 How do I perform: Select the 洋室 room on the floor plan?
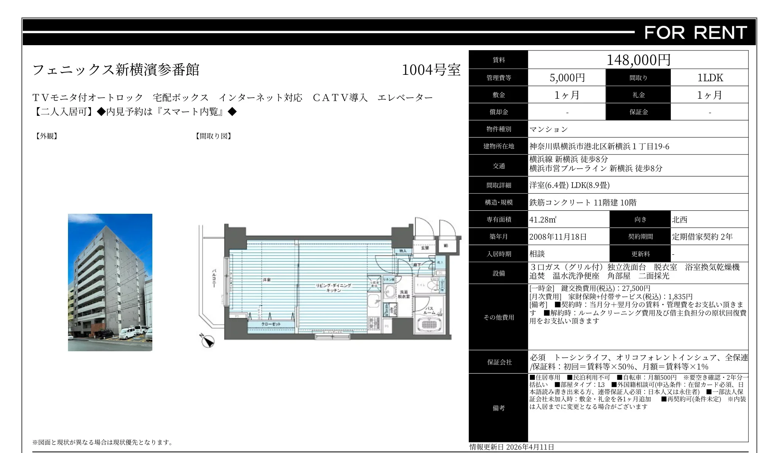[266, 279]
